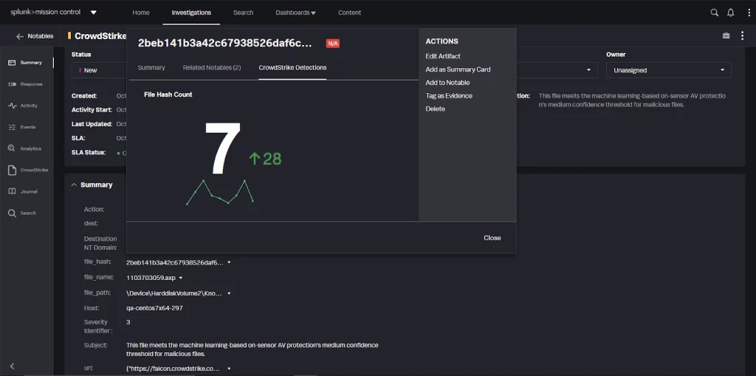Open the Analytics sidebar section
Viewport: 756px width, 376px height.
(x=25, y=148)
